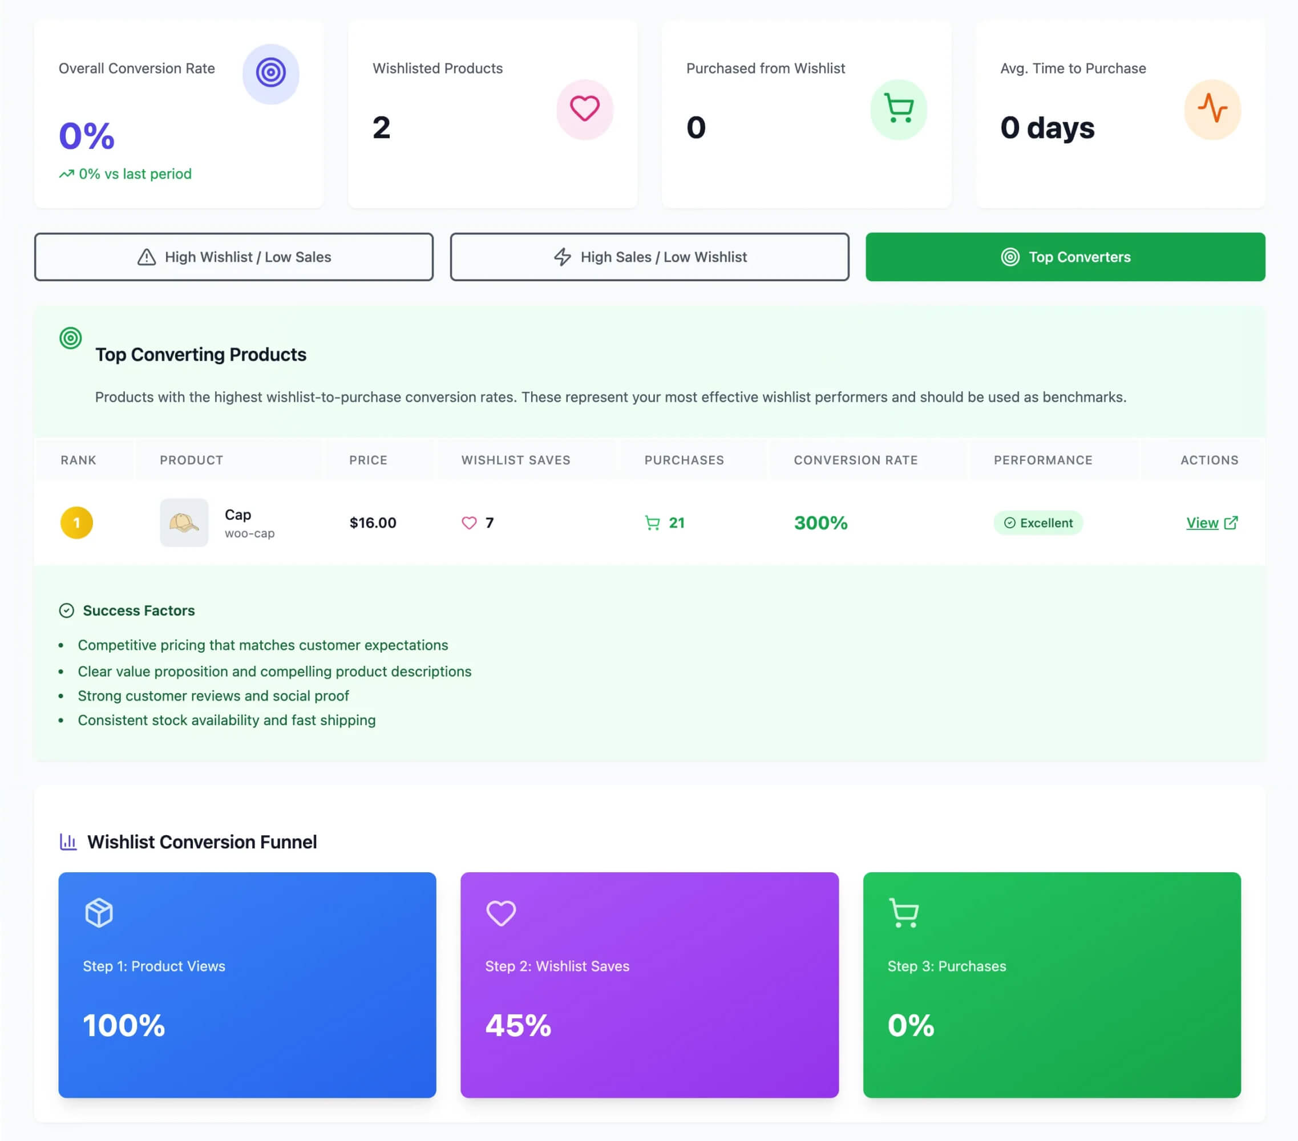1298x1141 pixels.
Task: Click the Conversion Rate column header
Action: (x=855, y=460)
